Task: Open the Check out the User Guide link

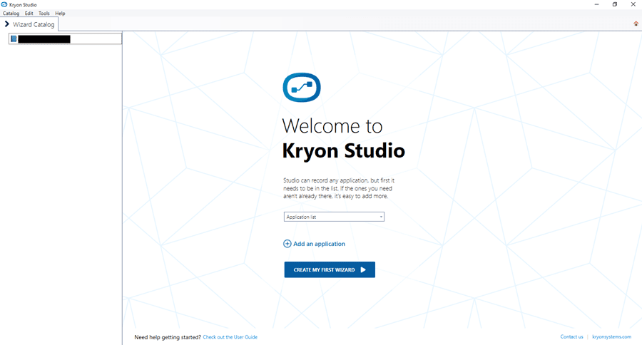Action: (230, 337)
